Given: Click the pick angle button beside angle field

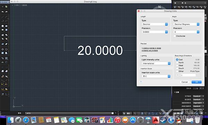Looking at the screenshot, I should coord(178,75).
